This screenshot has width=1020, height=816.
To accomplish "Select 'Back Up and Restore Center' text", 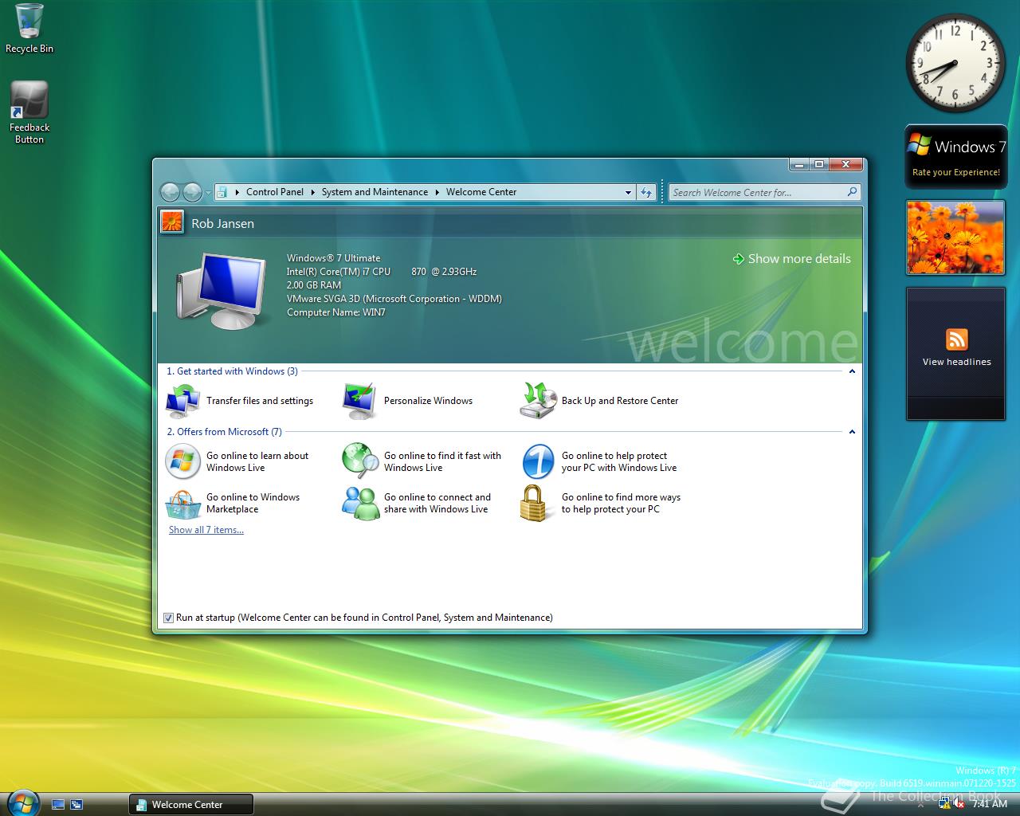I will pyautogui.click(x=620, y=401).
